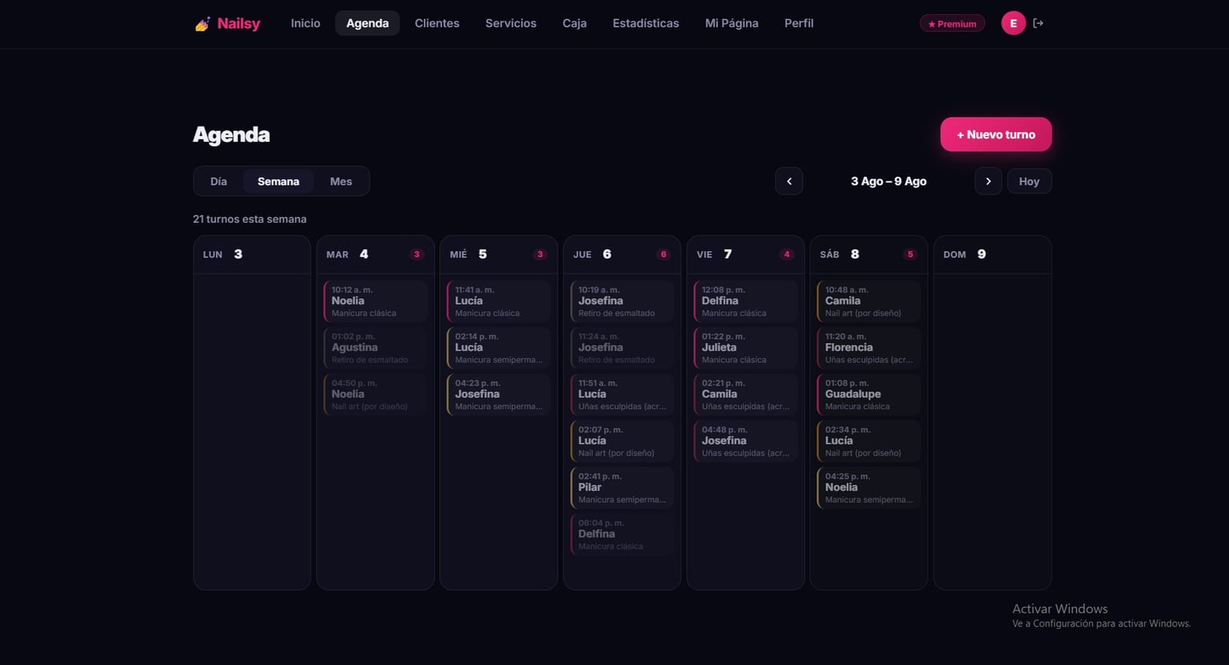Viewport: 1229px width, 665px height.
Task: Click the DOM 9 day header
Action: pyautogui.click(x=993, y=254)
